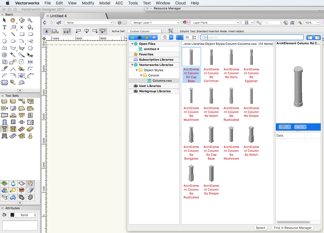Select the Rectangle tool
This screenshot has width=324, height=233.
pyautogui.click(x=22, y=34)
